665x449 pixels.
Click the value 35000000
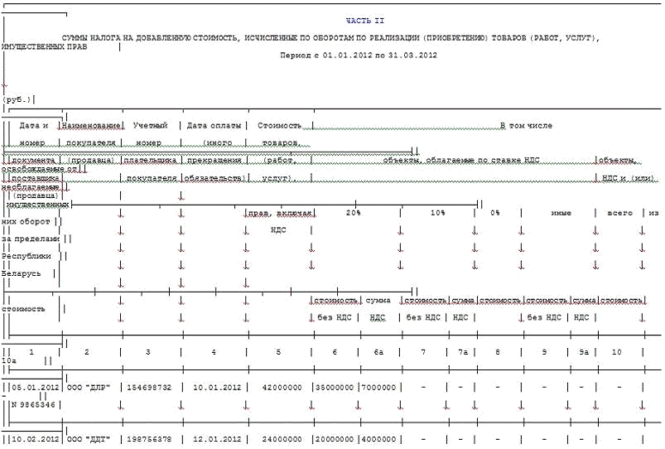point(335,388)
